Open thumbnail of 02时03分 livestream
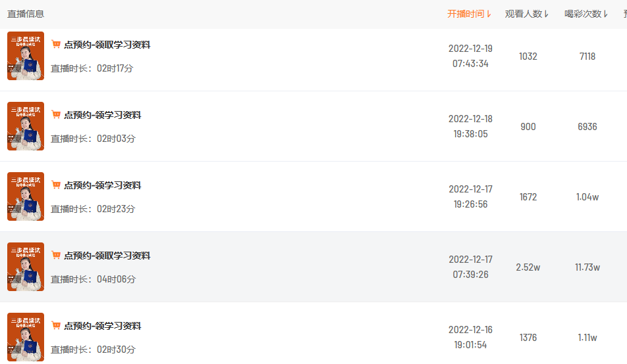This screenshot has width=627, height=364. pyautogui.click(x=26, y=126)
